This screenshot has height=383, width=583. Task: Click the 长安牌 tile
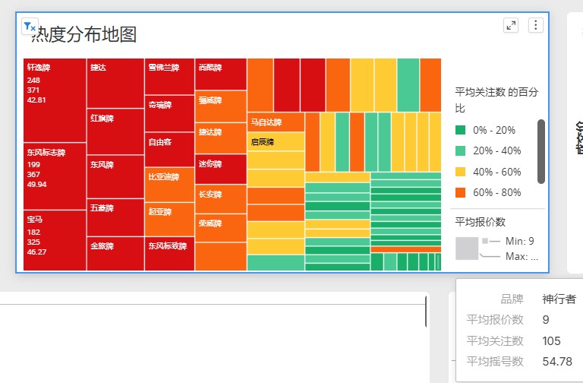220,199
